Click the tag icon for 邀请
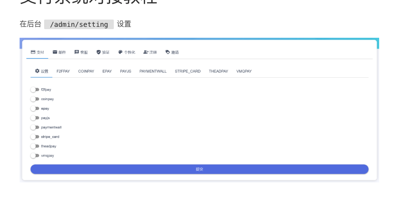Image resolution: width=401 pixels, height=202 pixels. [x=168, y=52]
